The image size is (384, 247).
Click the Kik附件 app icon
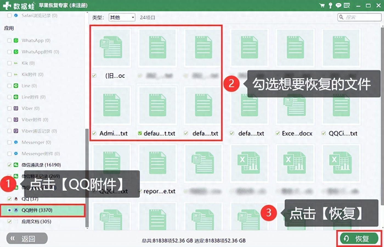(x=16, y=74)
